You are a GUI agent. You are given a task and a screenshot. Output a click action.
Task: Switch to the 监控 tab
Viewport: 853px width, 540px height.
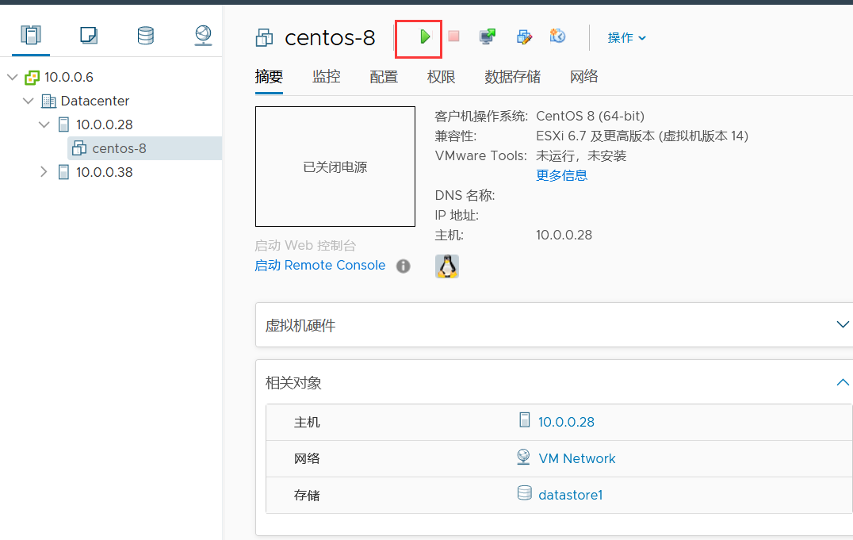pyautogui.click(x=327, y=77)
